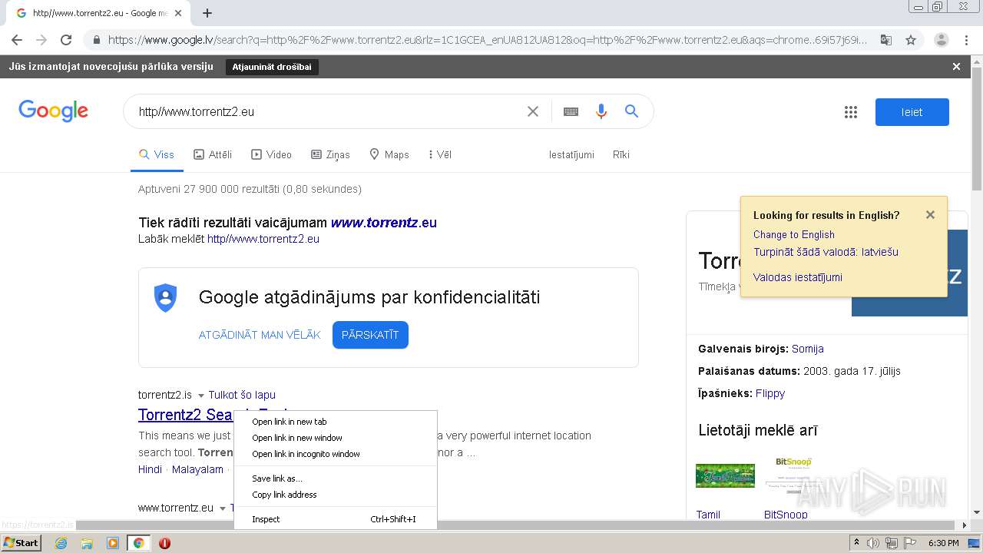The height and width of the screenshot is (553, 983).
Task: Submit search with the magnifier icon
Action: (631, 111)
